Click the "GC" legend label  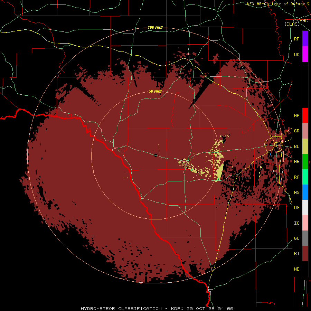point(296,238)
